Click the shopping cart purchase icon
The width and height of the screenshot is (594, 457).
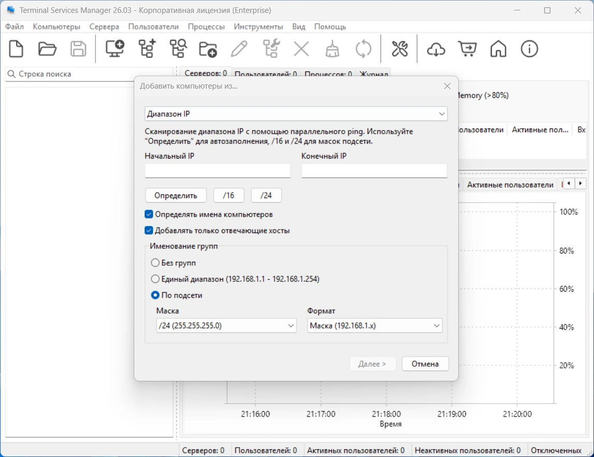[x=468, y=49]
